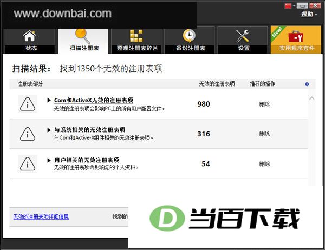Open the language flag dropdown

pyautogui.click(x=290, y=5)
